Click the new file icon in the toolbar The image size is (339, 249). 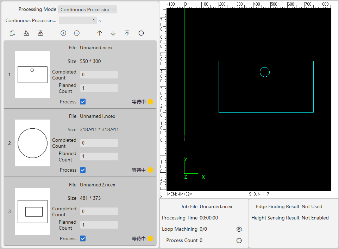[12, 33]
